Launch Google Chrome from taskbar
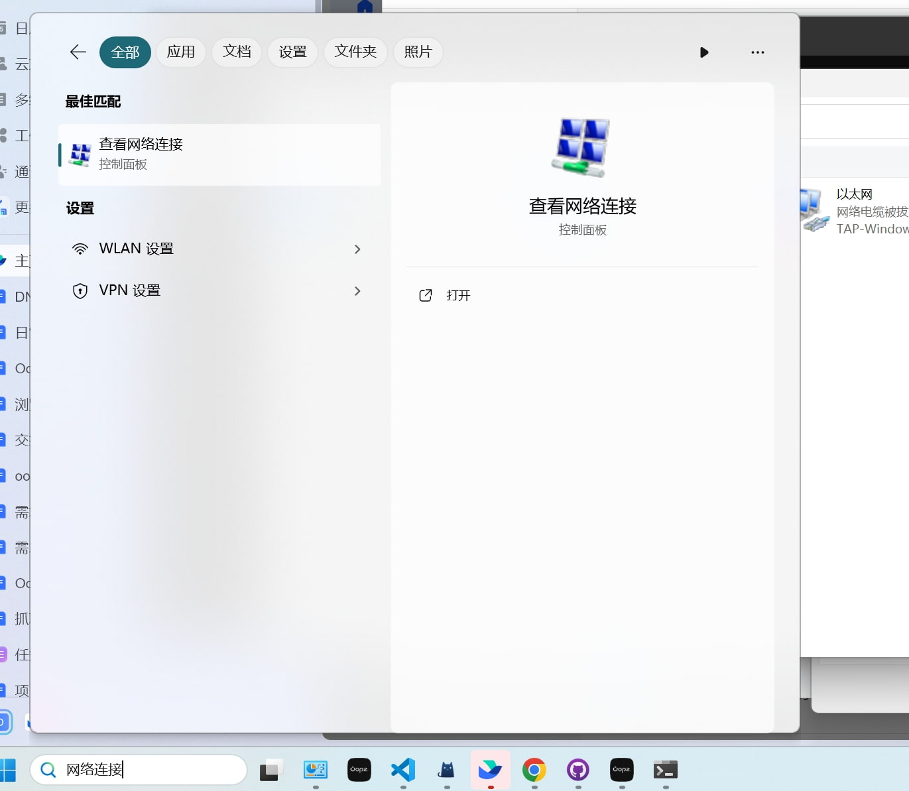Image resolution: width=909 pixels, height=791 pixels. tap(534, 770)
